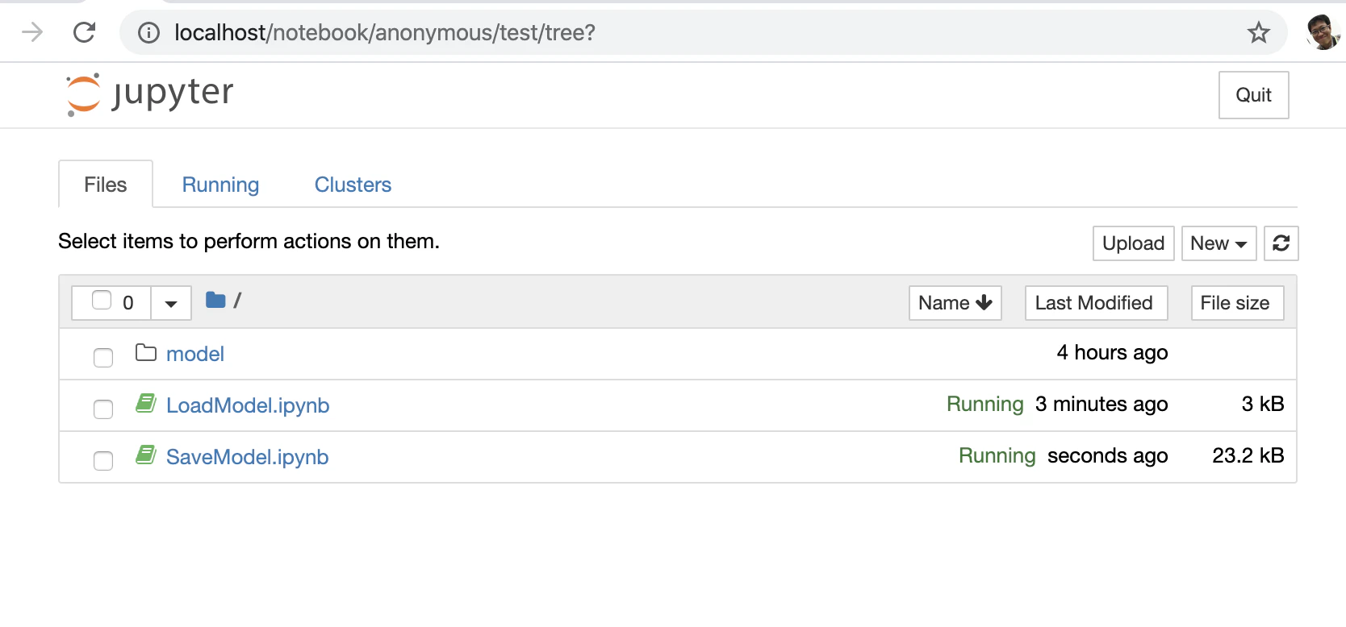Viewport: 1346px width, 627px height.
Task: Click the LoadModel.ipynb notebook icon
Action: (x=146, y=403)
